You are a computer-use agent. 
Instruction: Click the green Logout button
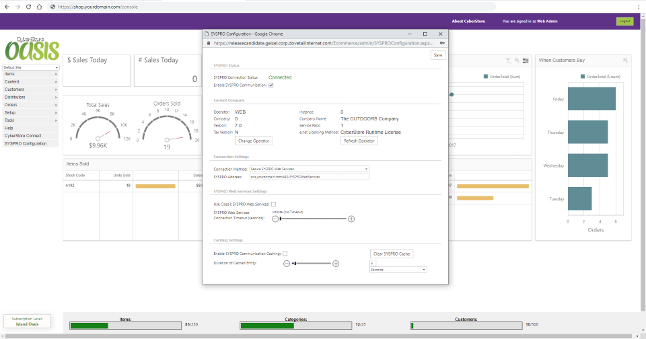click(624, 21)
